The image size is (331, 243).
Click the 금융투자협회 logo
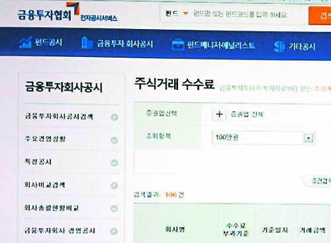68,12
